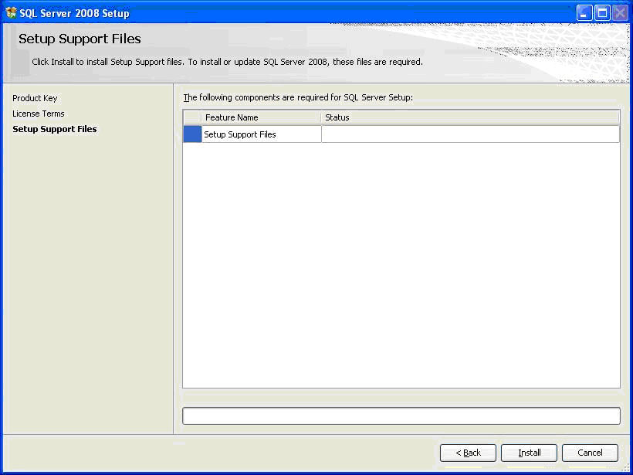
Task: Click the 'following components are required' label
Action: (298, 98)
